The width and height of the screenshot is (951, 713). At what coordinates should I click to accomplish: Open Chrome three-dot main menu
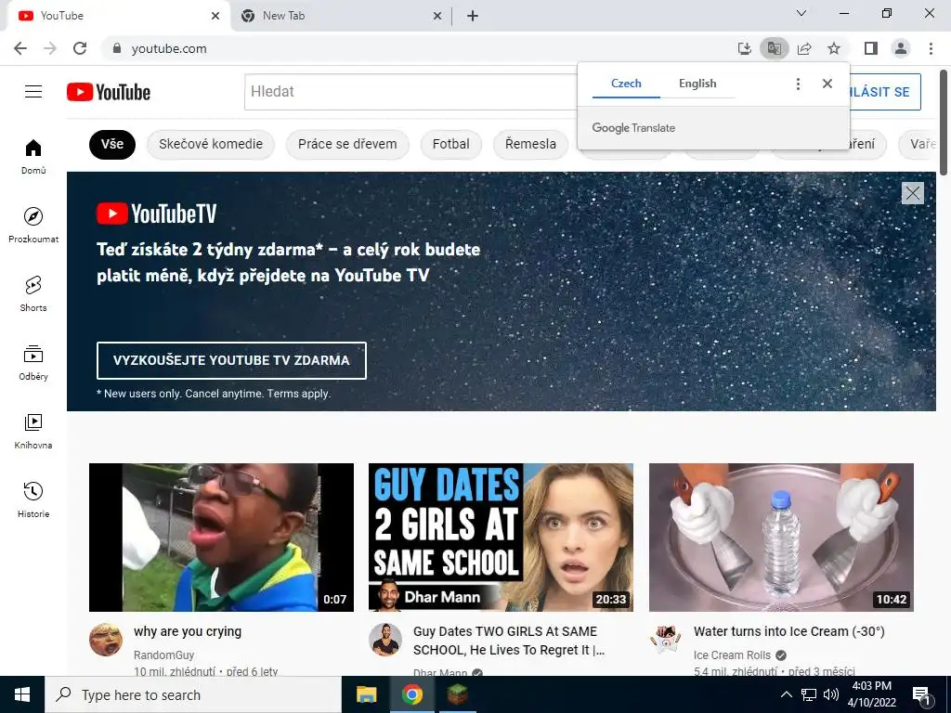pyautogui.click(x=931, y=48)
